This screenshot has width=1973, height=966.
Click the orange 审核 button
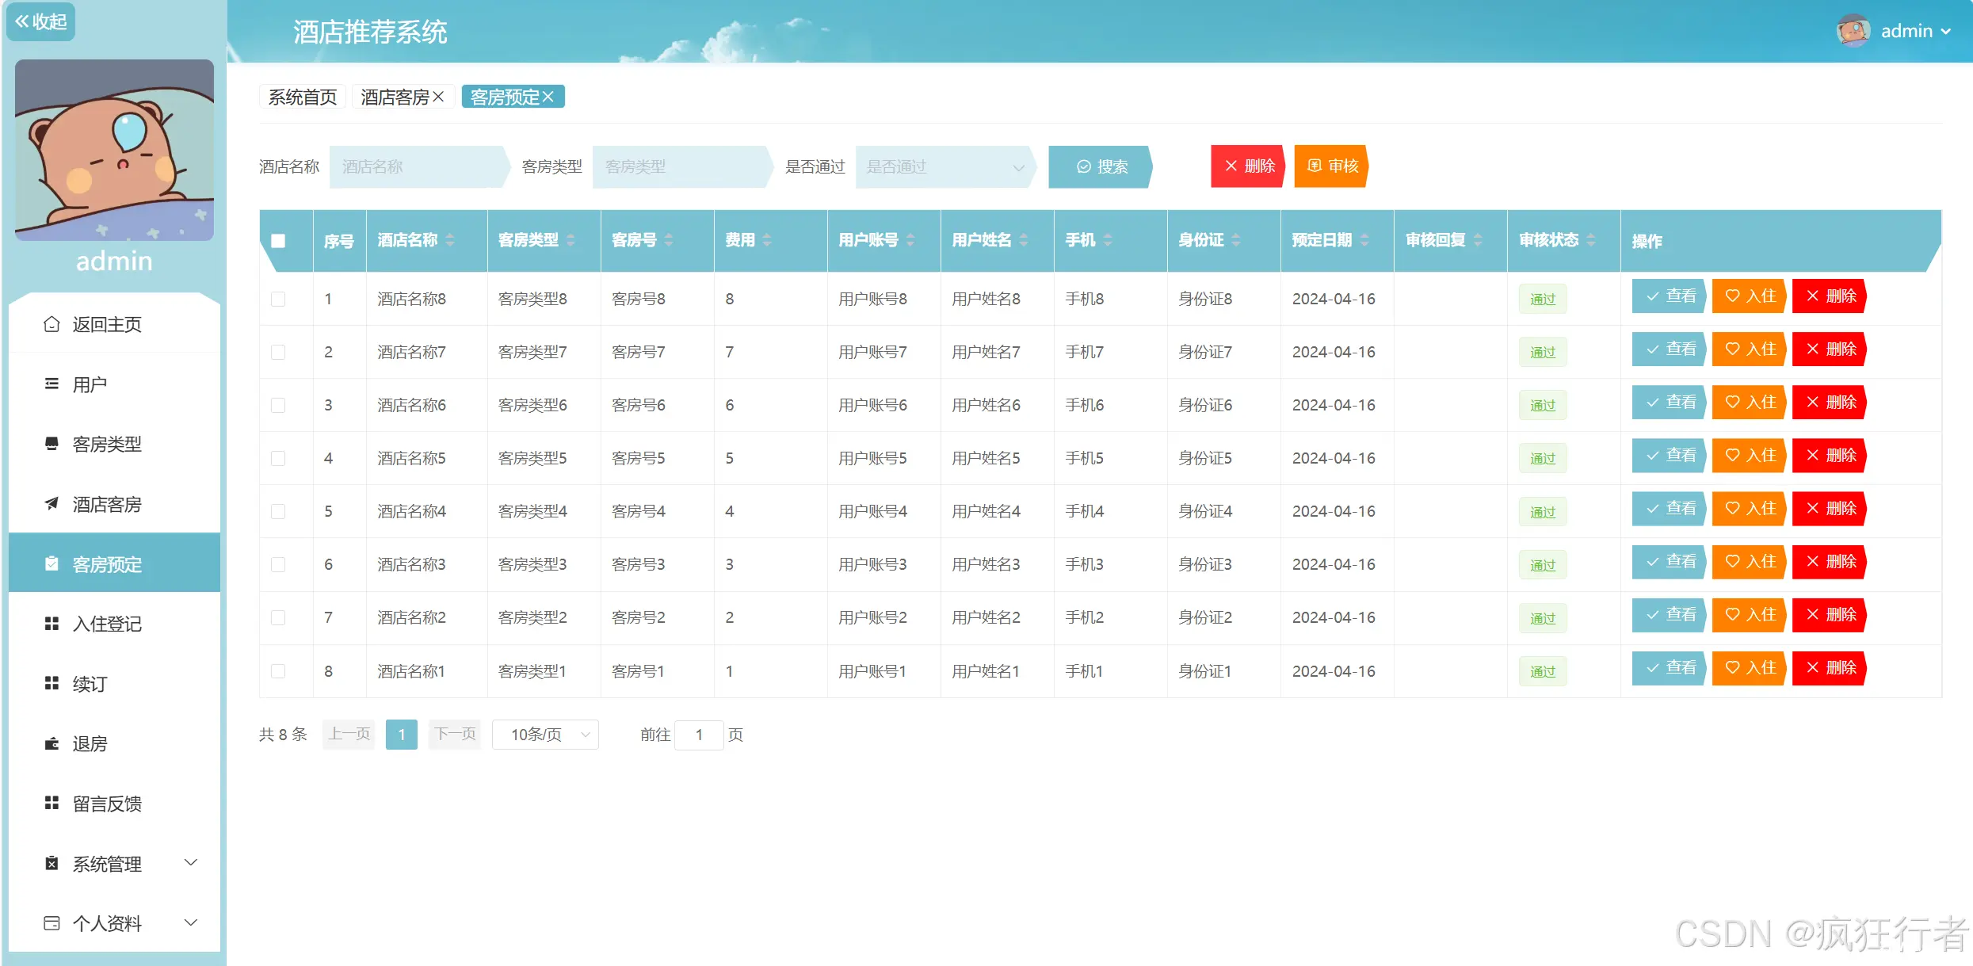coord(1332,166)
